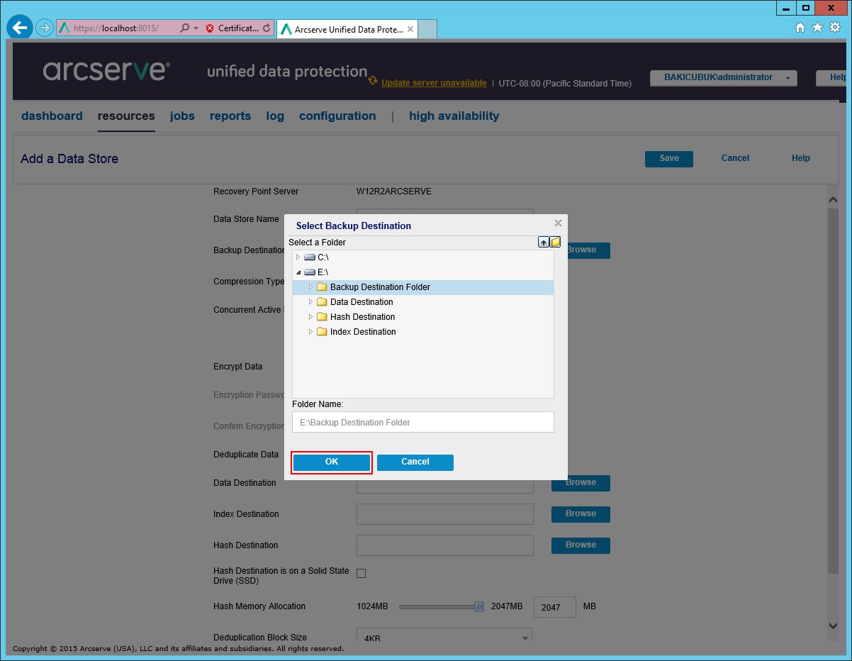Click the Index Destination text field

click(x=445, y=514)
